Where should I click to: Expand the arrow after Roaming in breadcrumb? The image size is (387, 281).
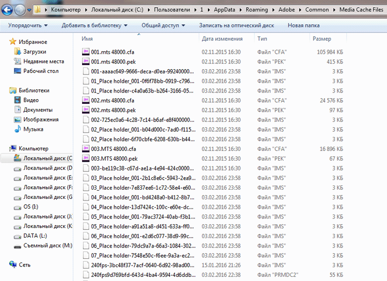click(x=273, y=10)
